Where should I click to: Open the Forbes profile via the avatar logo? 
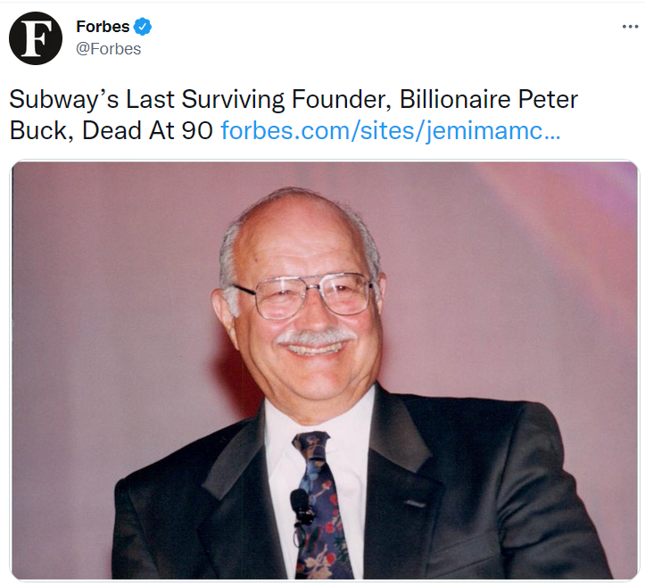click(36, 38)
